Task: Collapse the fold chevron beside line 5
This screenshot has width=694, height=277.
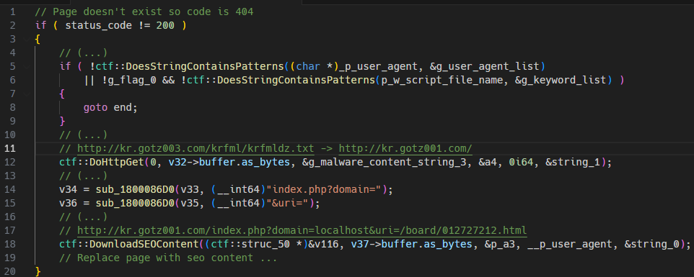Action: (x=27, y=67)
